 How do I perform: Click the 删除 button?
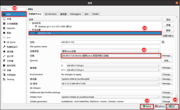tap(168, 30)
